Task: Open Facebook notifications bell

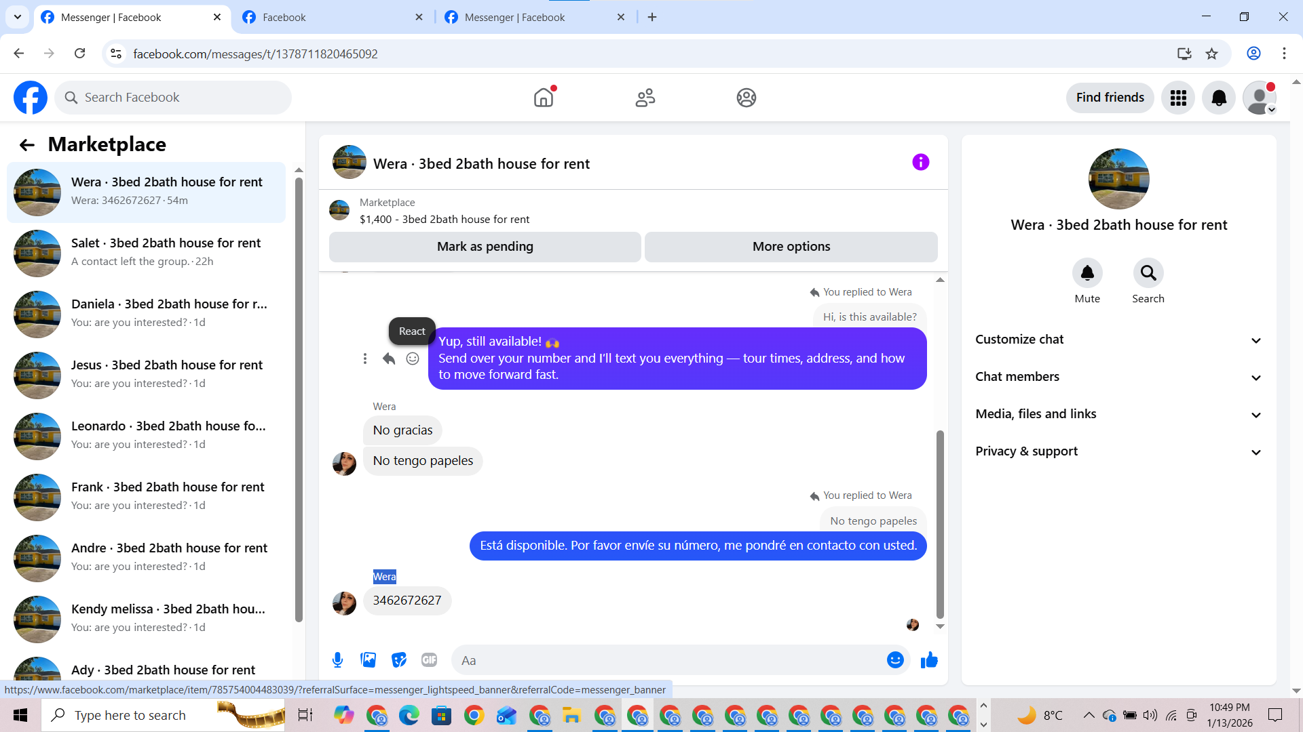Action: tap(1219, 98)
